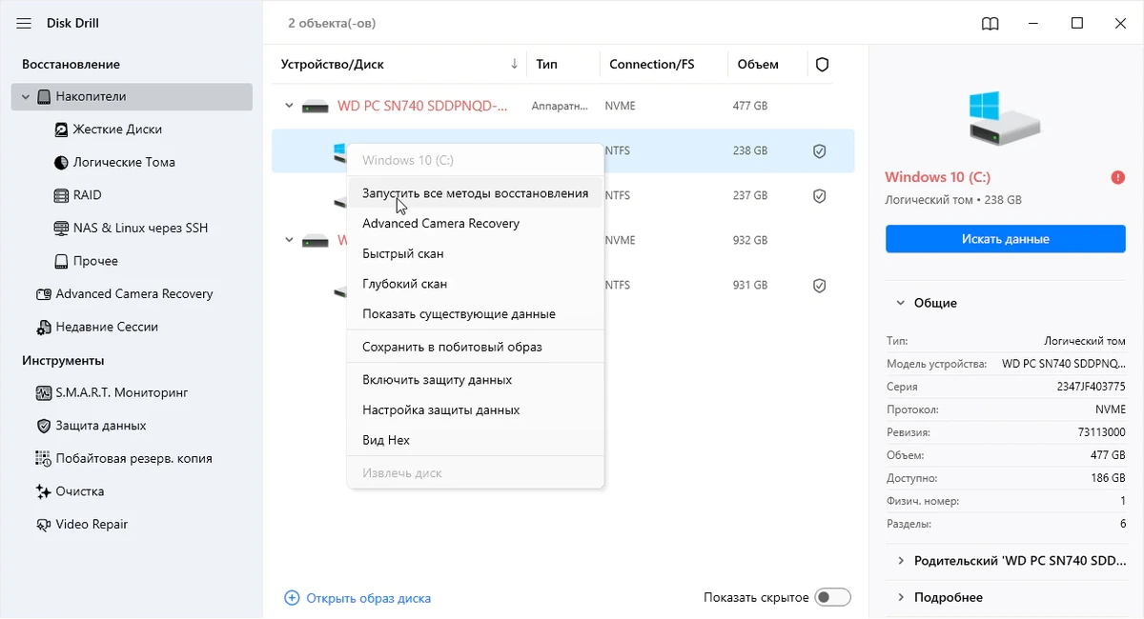Viewport: 1144px width, 619px height.
Task: Choose Advanced Camera Recovery in context menu
Action: pos(476,223)
